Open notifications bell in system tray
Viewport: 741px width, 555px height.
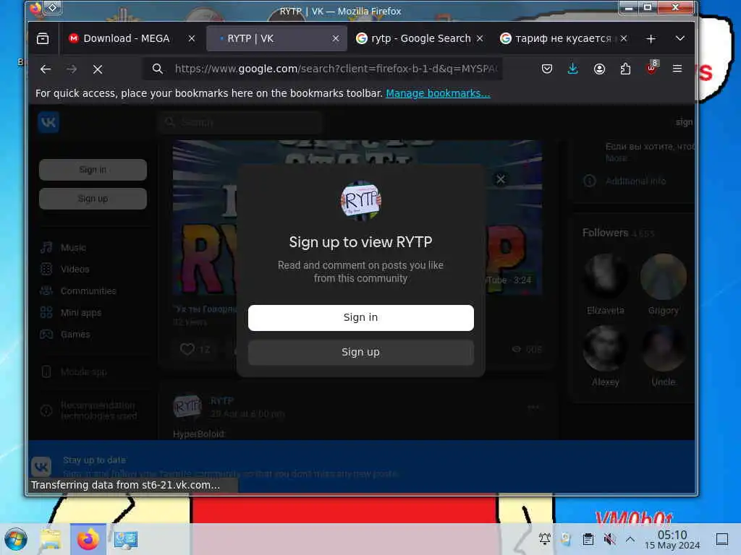coord(544,539)
